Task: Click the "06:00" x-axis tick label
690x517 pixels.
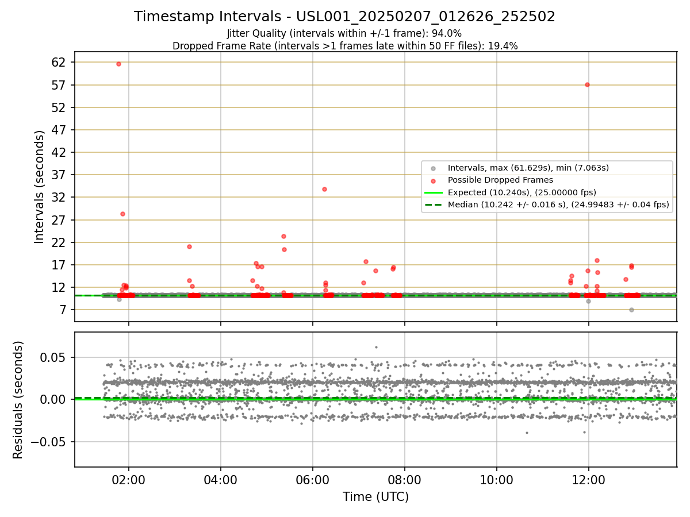Action: tap(313, 480)
